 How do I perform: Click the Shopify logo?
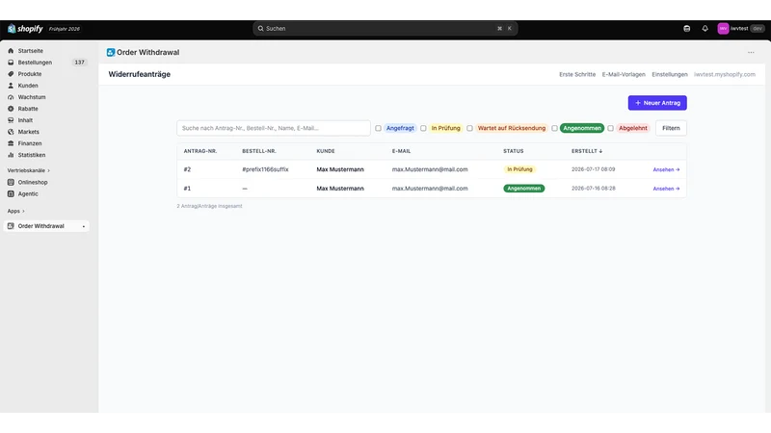pos(25,29)
